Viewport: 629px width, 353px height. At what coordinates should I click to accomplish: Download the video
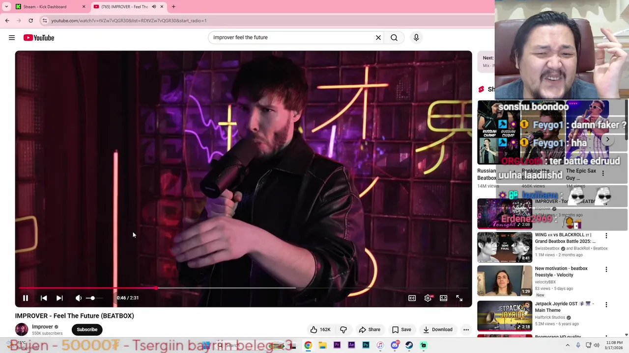point(438,329)
